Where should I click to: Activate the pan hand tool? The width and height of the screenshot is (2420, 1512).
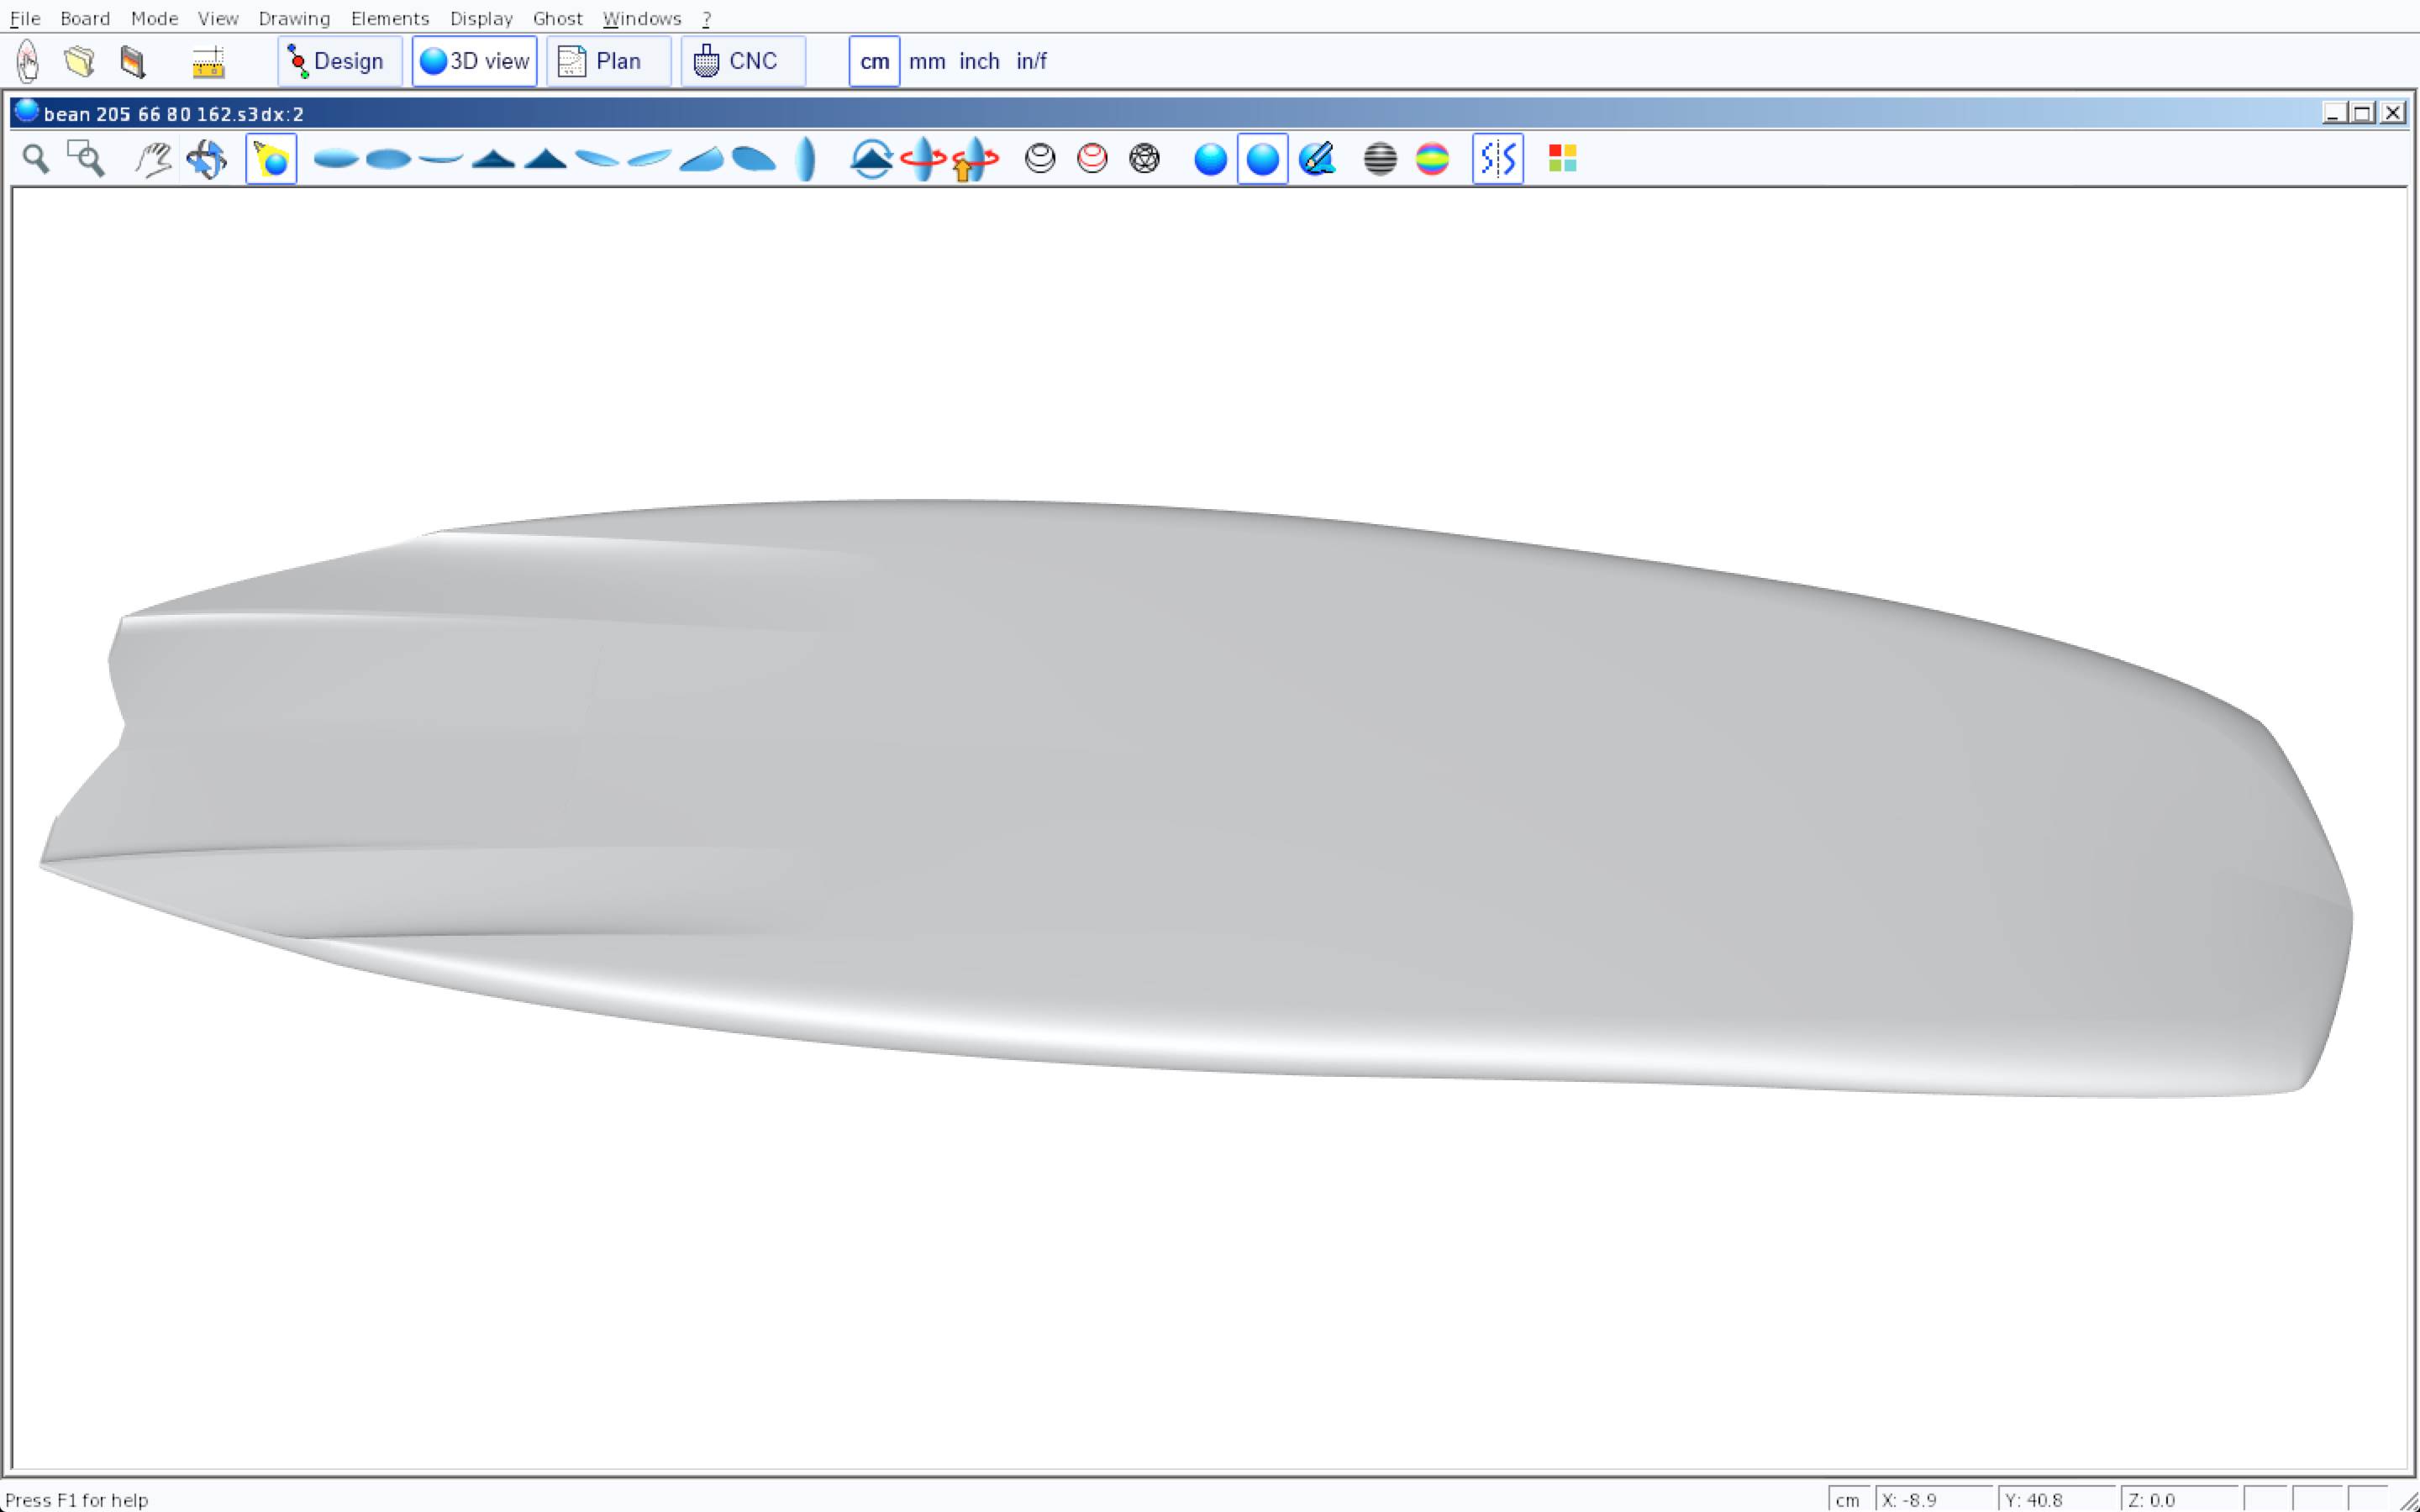[x=153, y=159]
